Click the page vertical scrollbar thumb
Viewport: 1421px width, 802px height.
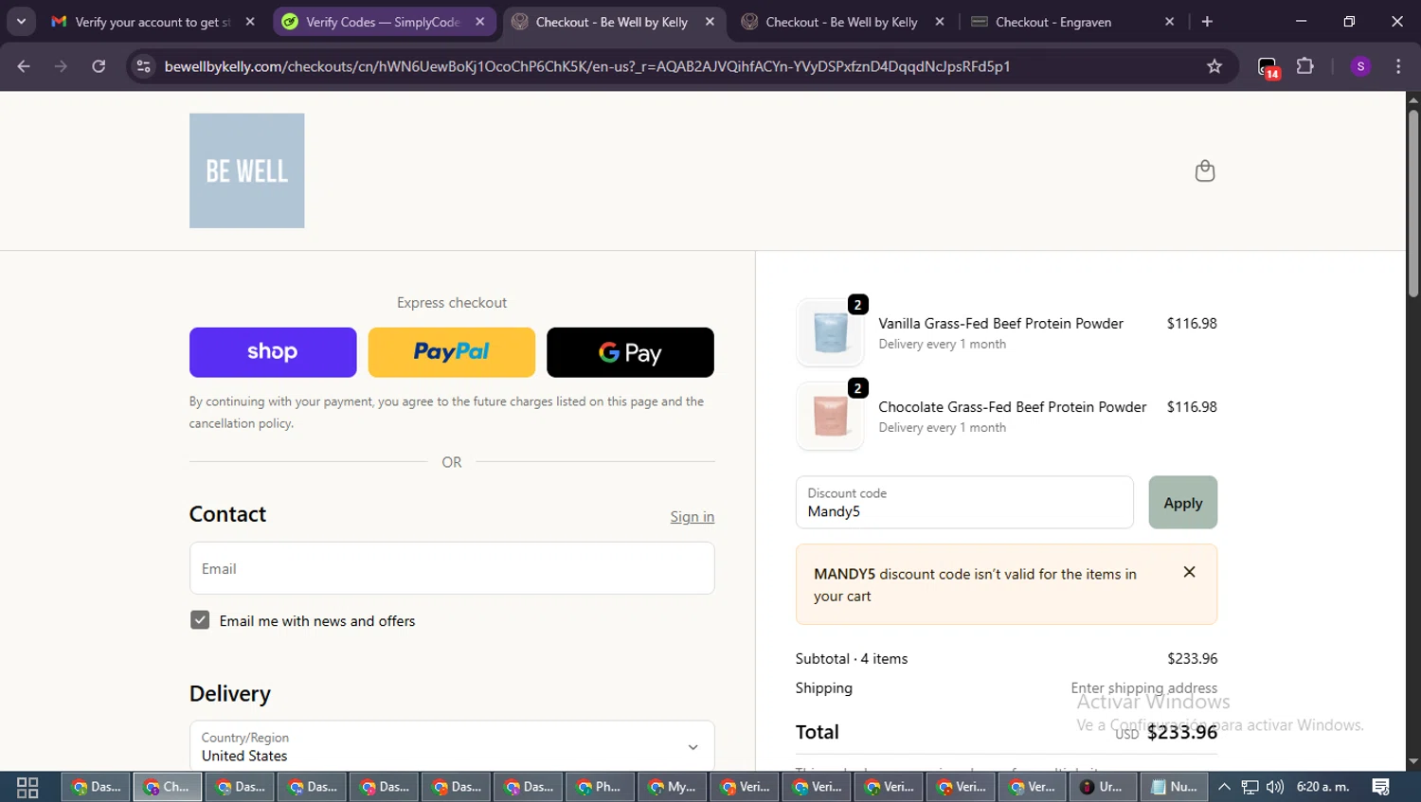pos(1412,204)
